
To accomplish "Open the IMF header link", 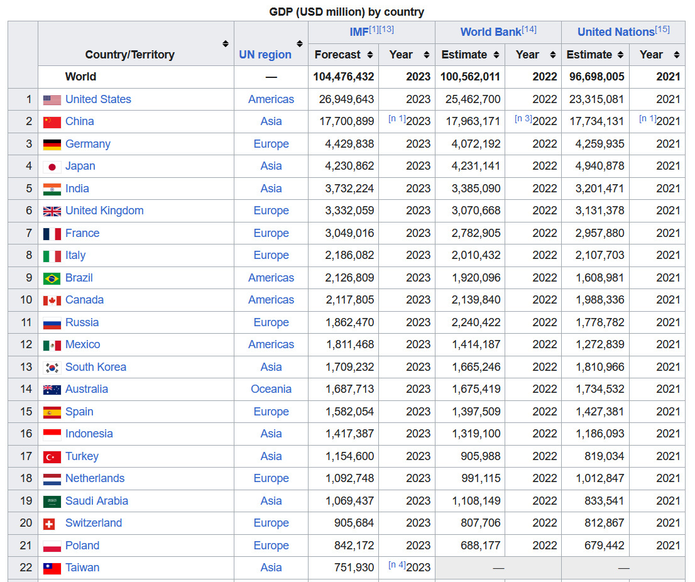I will [359, 32].
